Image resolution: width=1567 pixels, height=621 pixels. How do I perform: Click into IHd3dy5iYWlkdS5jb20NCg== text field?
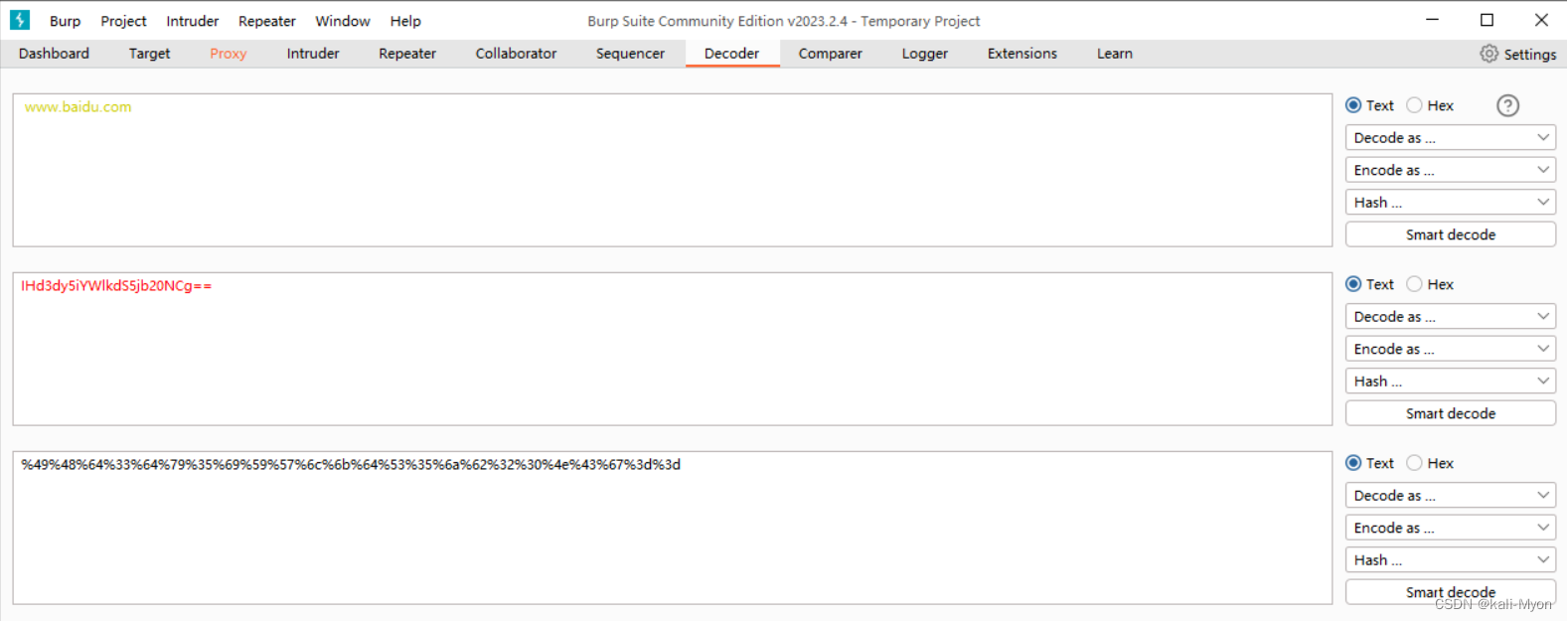coord(672,349)
